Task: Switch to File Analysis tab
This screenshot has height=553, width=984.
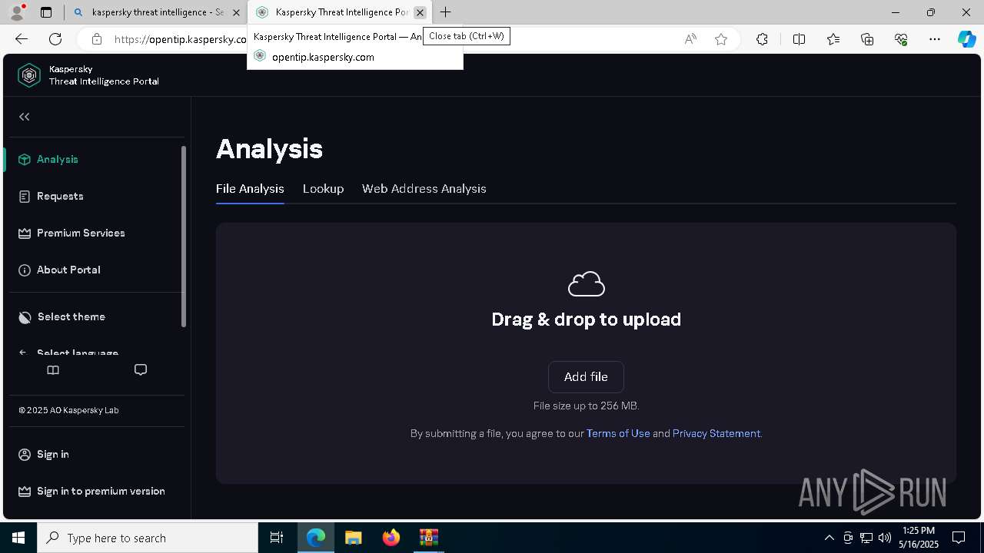Action: pyautogui.click(x=250, y=188)
